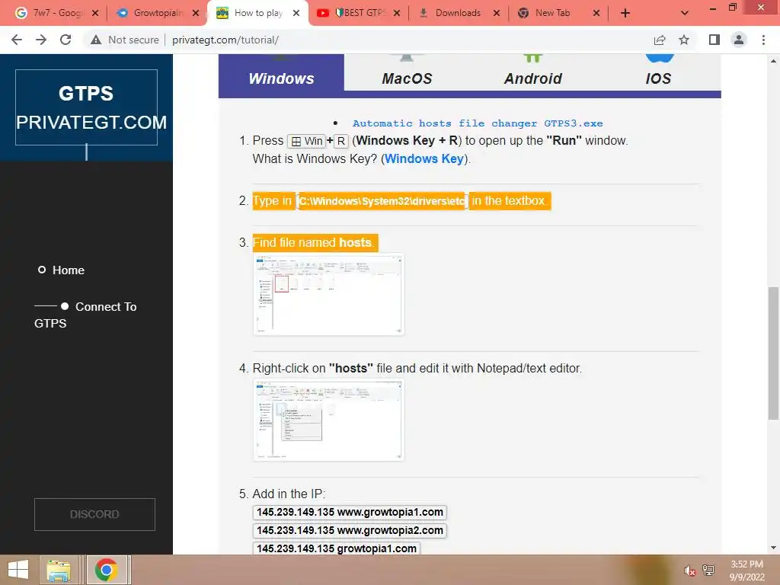780x585 pixels.
Task: Open the network tray icon
Action: coord(708,571)
